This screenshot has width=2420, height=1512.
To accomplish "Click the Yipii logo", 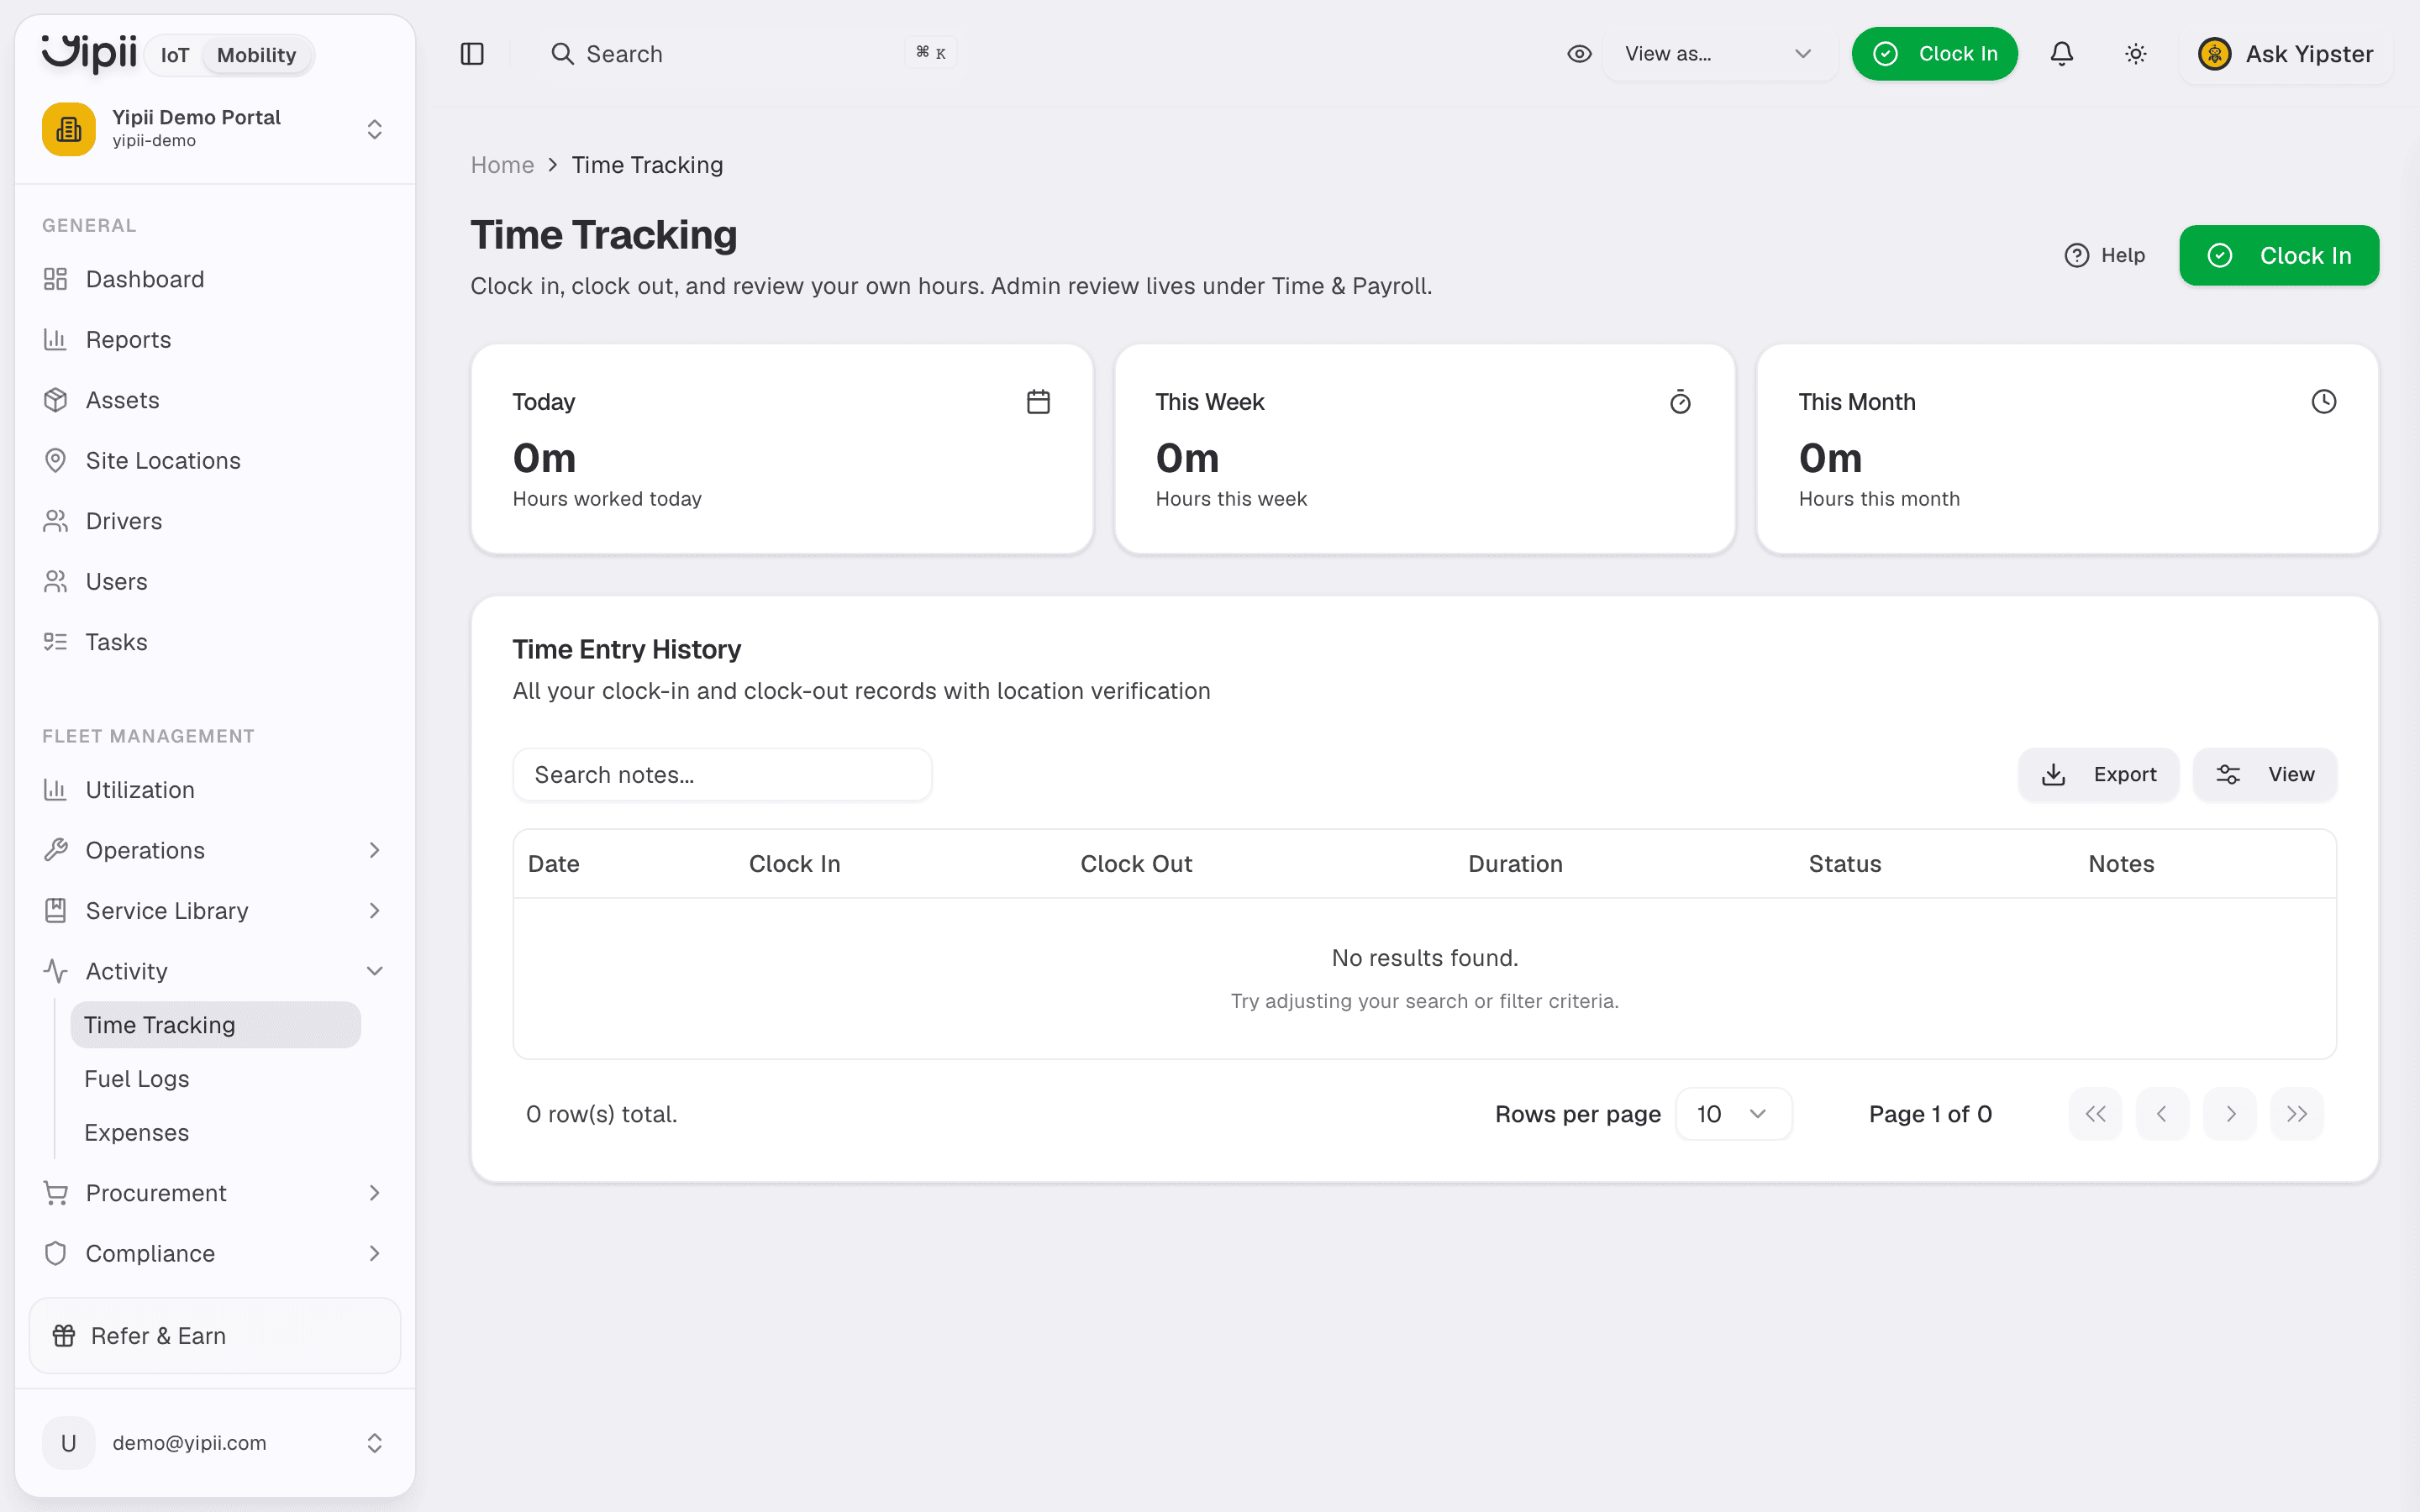I will point(89,53).
